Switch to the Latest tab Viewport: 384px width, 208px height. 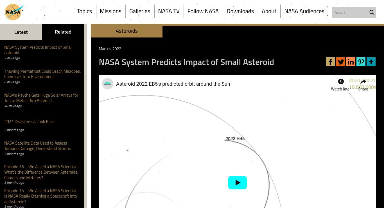[21, 32]
